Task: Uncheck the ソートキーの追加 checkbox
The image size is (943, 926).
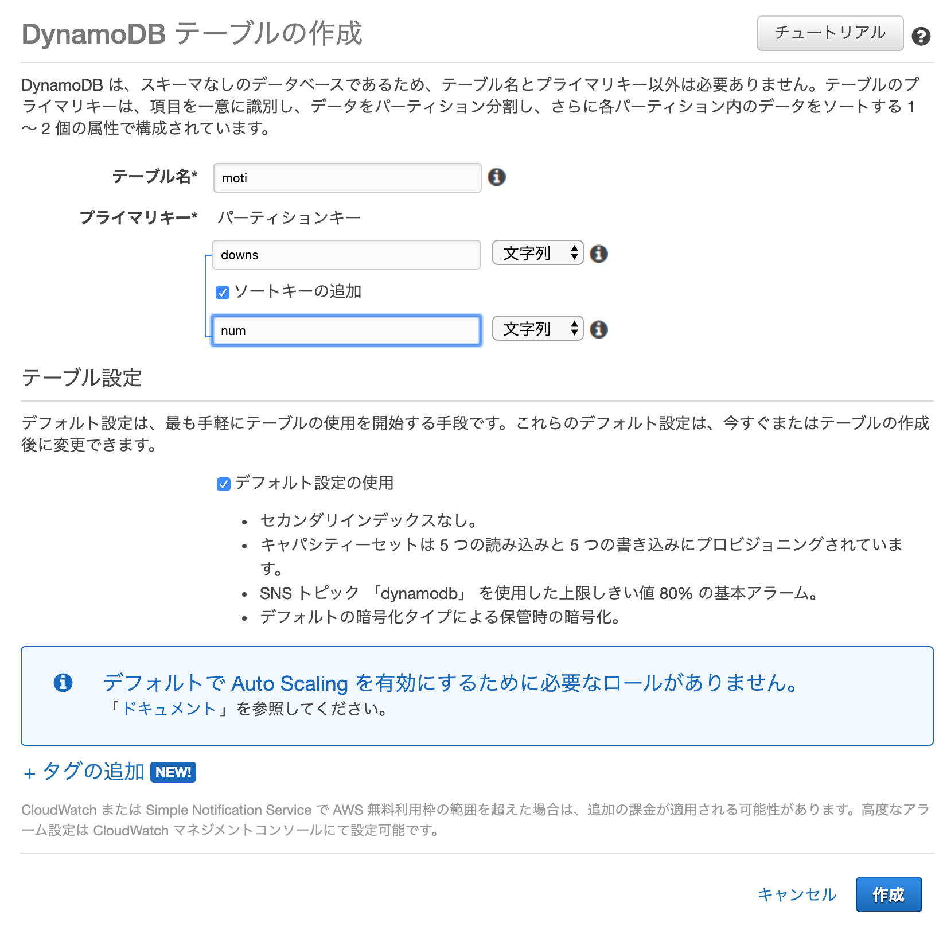Action: pyautogui.click(x=223, y=293)
